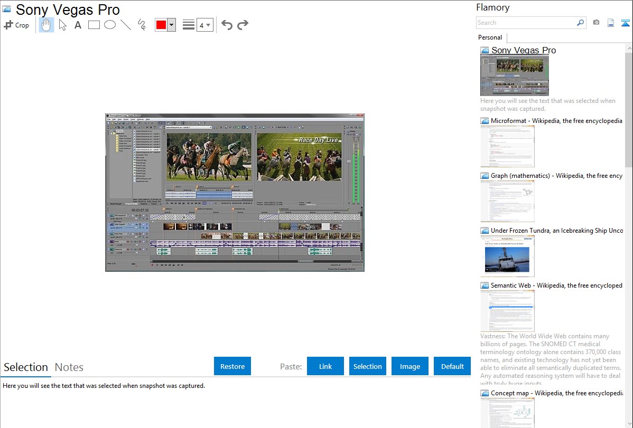Click the document page icon in Flamory
The width and height of the screenshot is (633, 428).
tap(611, 23)
